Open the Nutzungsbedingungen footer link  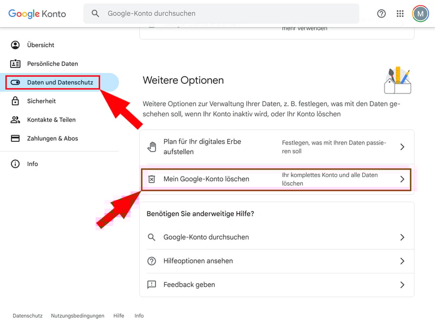[x=77, y=316]
